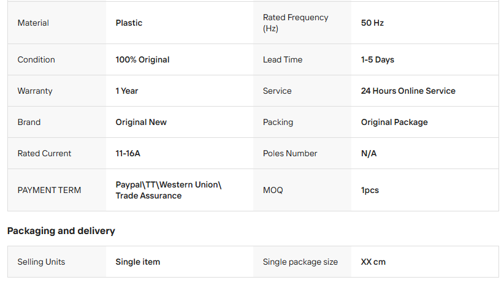
Task: Click the PAYMENT TERM label
Action: click(49, 190)
